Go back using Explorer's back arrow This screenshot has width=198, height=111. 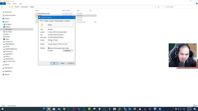(2, 7)
